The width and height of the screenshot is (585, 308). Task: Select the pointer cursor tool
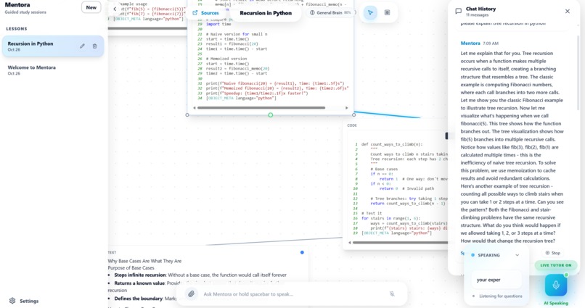(x=370, y=12)
